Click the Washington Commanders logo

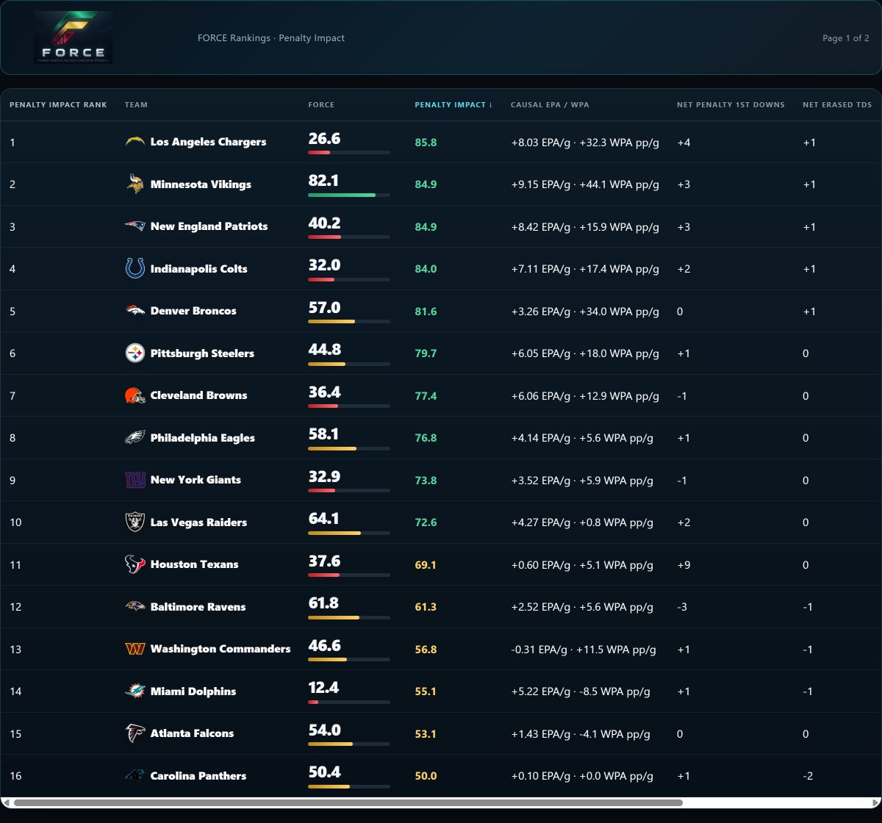[x=135, y=649]
